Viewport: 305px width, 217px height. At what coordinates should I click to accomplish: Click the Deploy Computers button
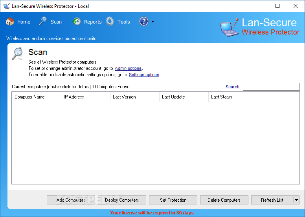(x=122, y=200)
